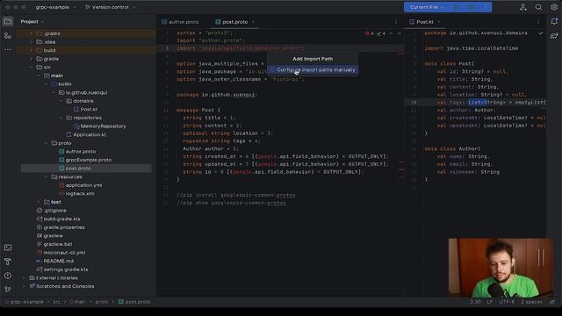Switch to the author.proto tab
This screenshot has width=562, height=316.
[x=180, y=22]
